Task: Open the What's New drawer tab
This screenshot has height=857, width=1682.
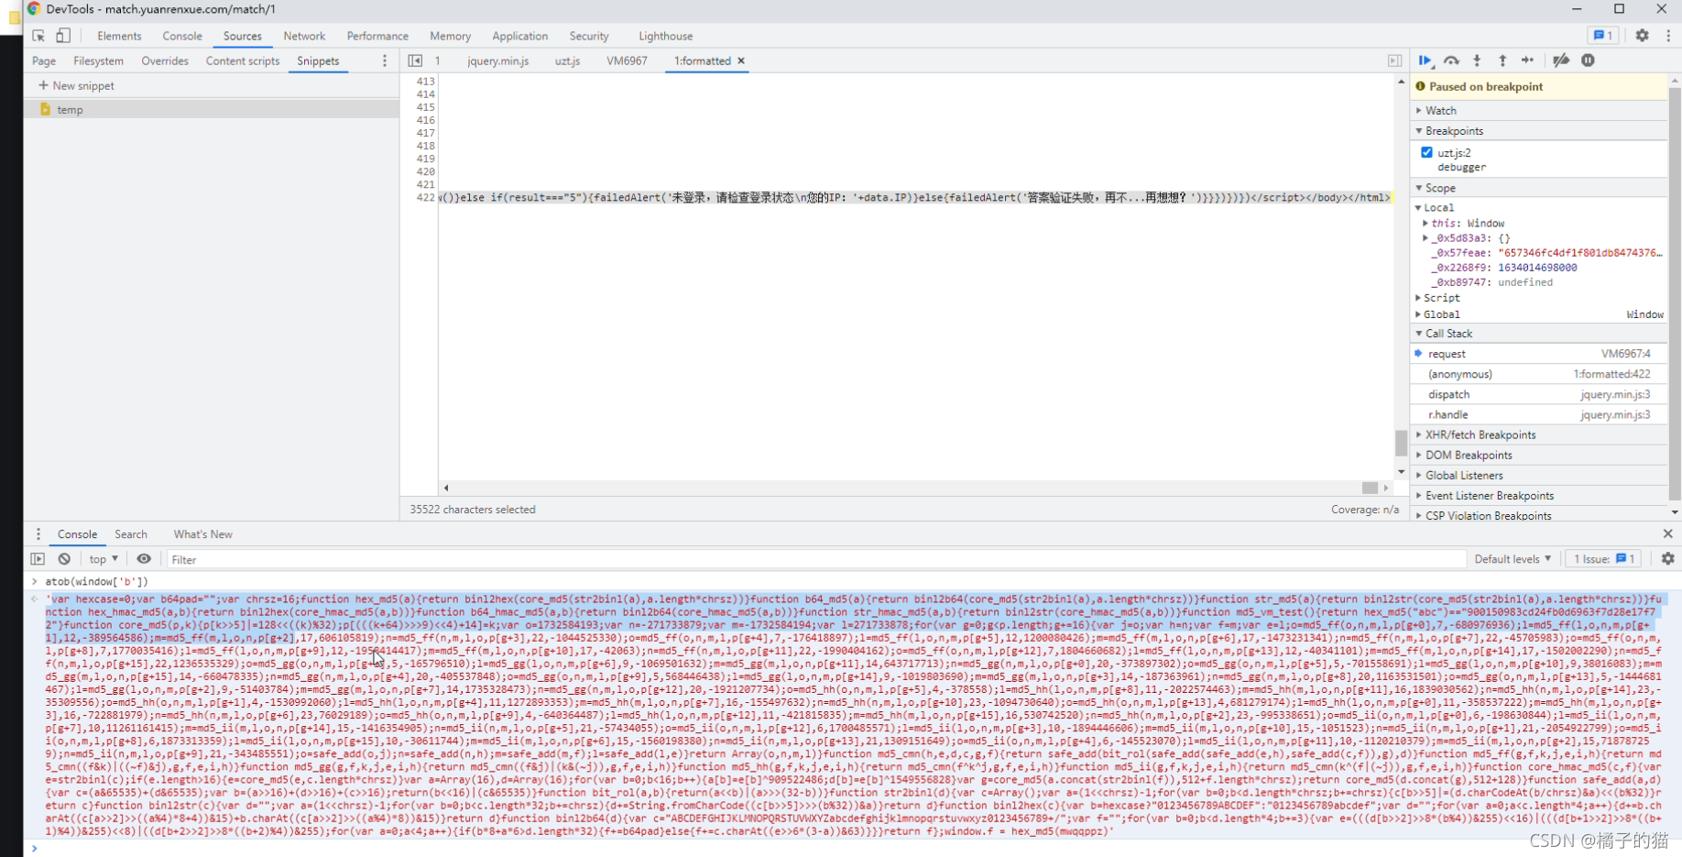Action: (202, 534)
